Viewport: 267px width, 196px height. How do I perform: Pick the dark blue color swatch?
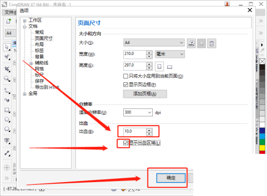click(x=262, y=130)
